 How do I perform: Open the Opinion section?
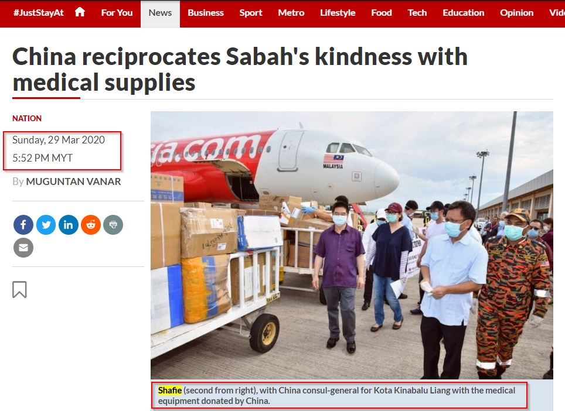point(517,13)
